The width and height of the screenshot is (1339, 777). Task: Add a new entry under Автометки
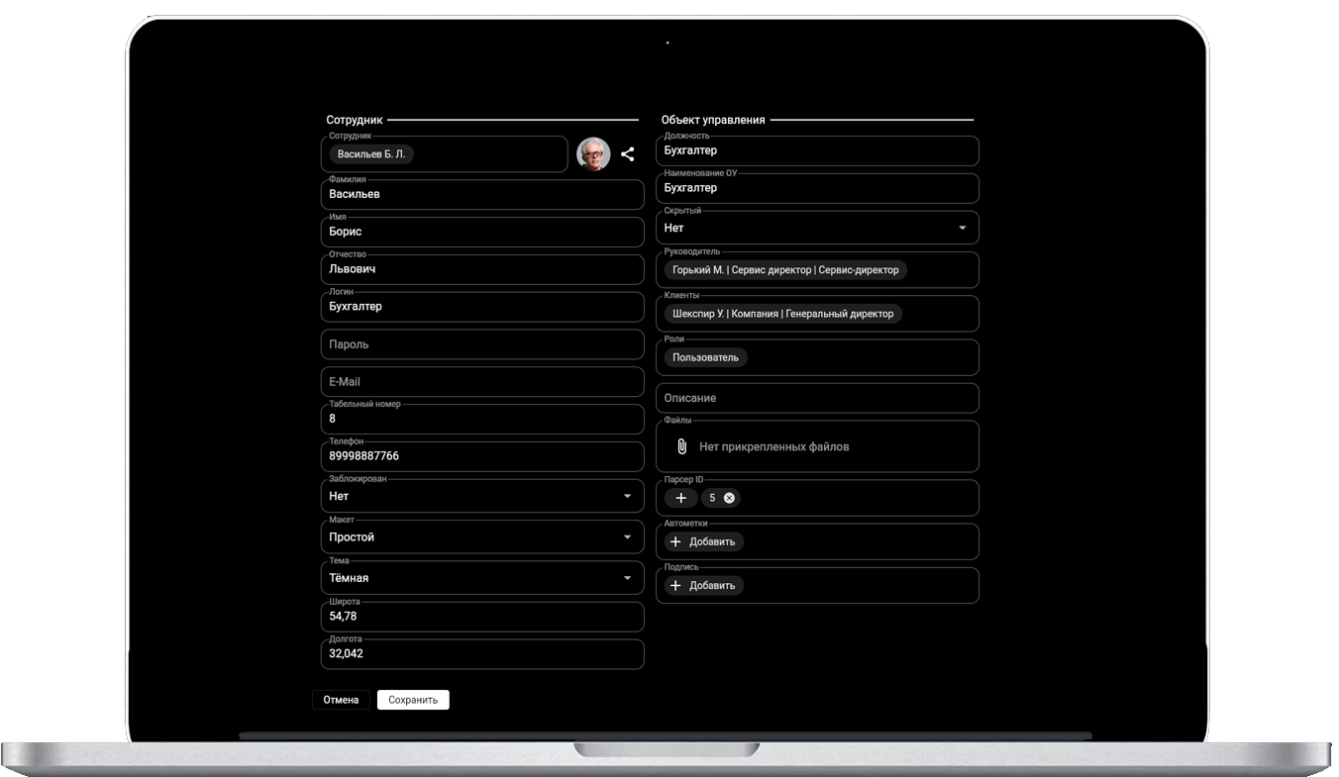[703, 541]
